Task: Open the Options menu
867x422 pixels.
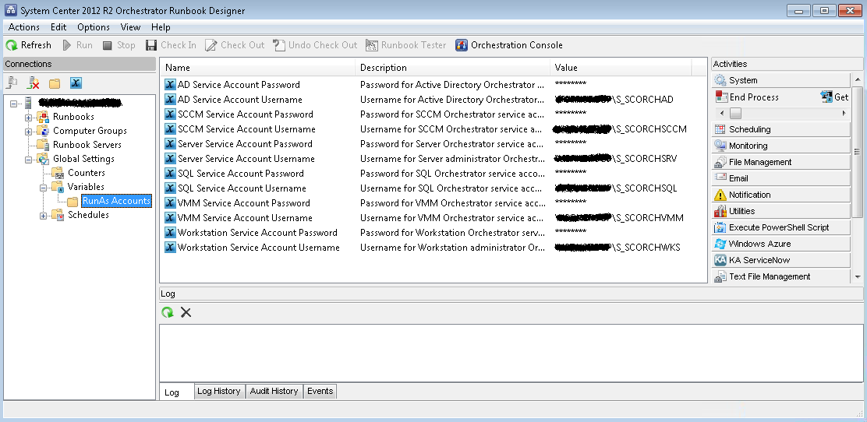Action: tap(93, 27)
